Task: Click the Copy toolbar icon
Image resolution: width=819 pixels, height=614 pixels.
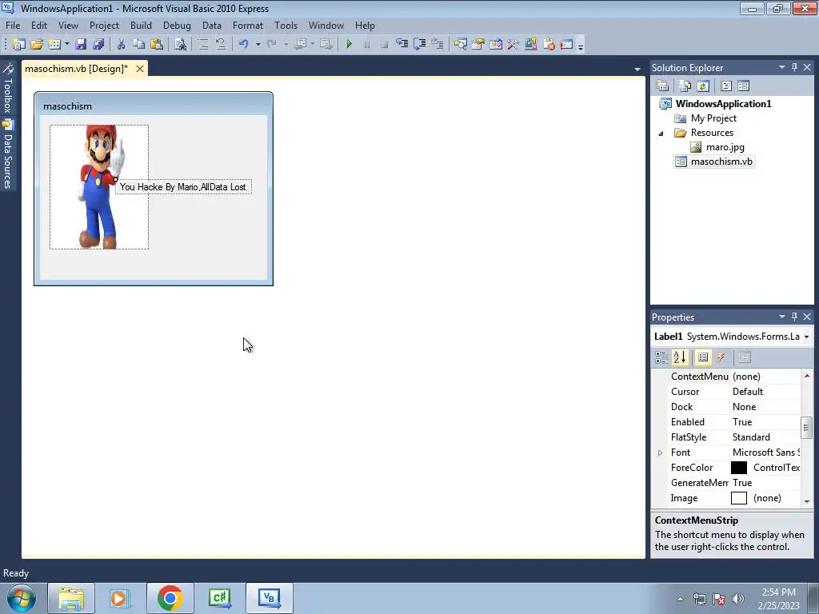Action: point(138,45)
